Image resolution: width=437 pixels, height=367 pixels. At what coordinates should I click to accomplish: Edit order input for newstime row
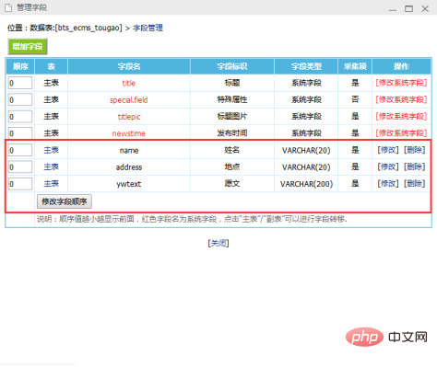click(x=20, y=133)
